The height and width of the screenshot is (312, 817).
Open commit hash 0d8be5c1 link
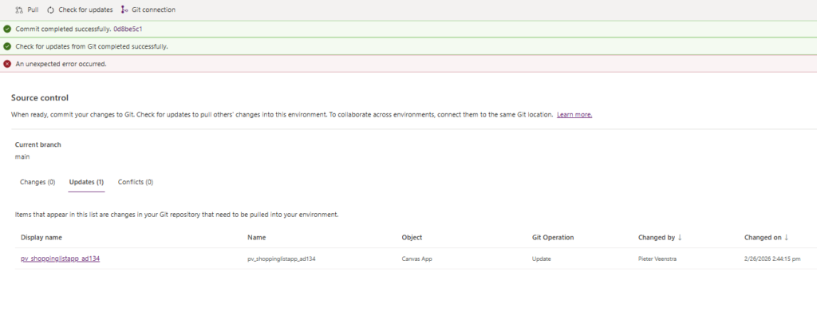(128, 29)
